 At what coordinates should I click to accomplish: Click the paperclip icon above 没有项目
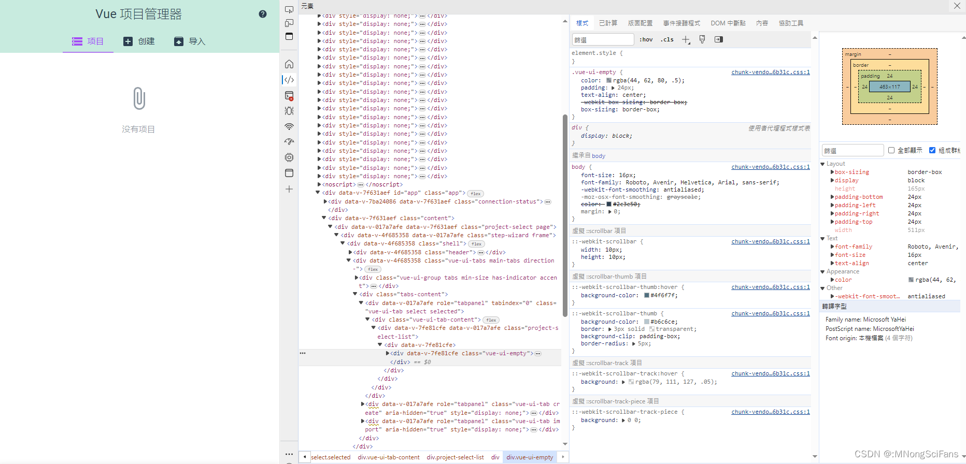tap(139, 98)
